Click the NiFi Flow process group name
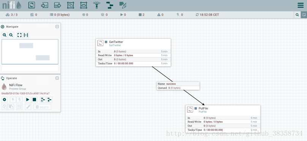Screen dimensions: 307x141 point(16,85)
